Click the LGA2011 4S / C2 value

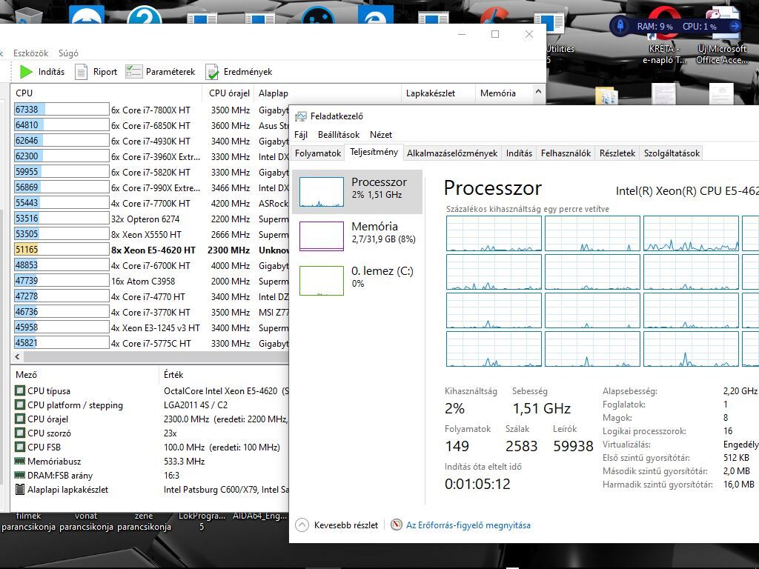pyautogui.click(x=196, y=405)
